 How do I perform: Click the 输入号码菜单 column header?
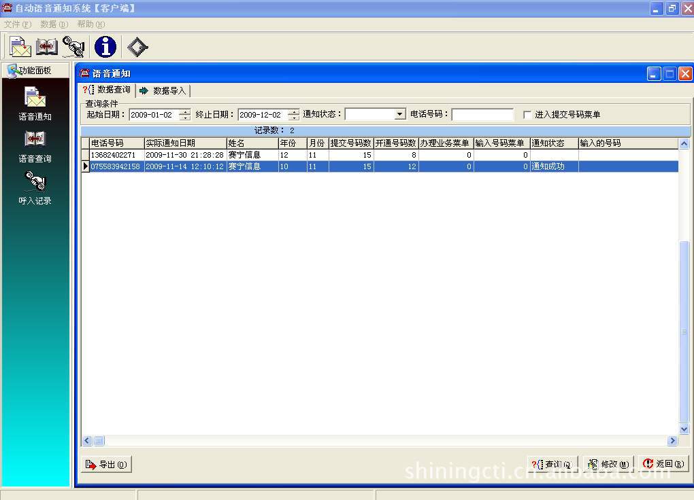click(502, 143)
